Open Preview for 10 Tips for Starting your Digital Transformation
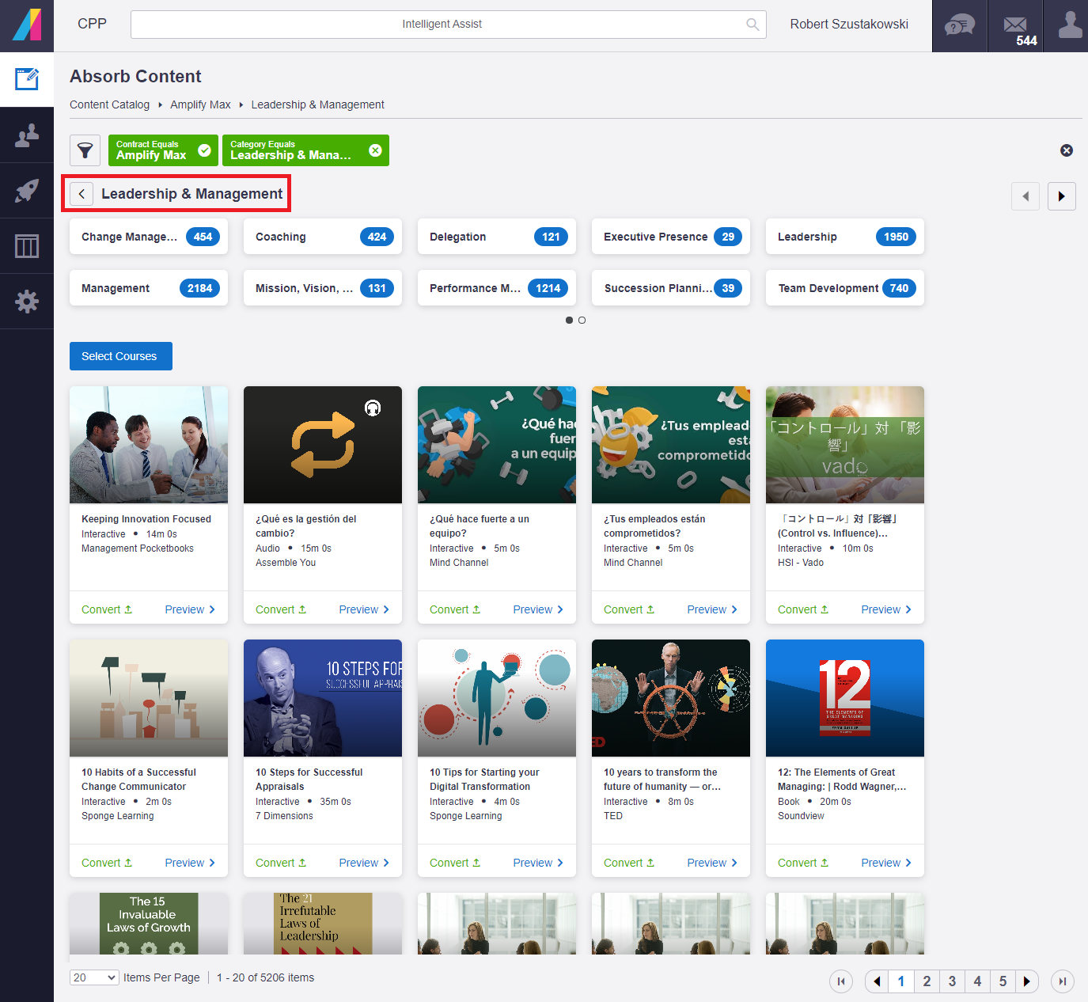Screen dimensions: 1088x1002 (x=538, y=863)
